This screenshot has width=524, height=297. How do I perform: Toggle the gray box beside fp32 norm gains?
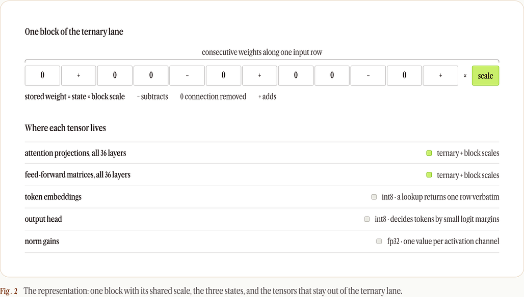point(379,241)
